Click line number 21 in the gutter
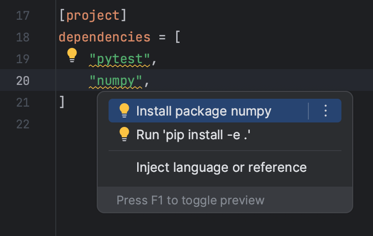 23,102
